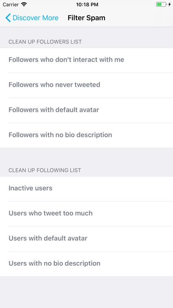Image resolution: width=173 pixels, height=308 pixels.
Task: Tap the blue back chevron arrow
Action: (x=8, y=18)
